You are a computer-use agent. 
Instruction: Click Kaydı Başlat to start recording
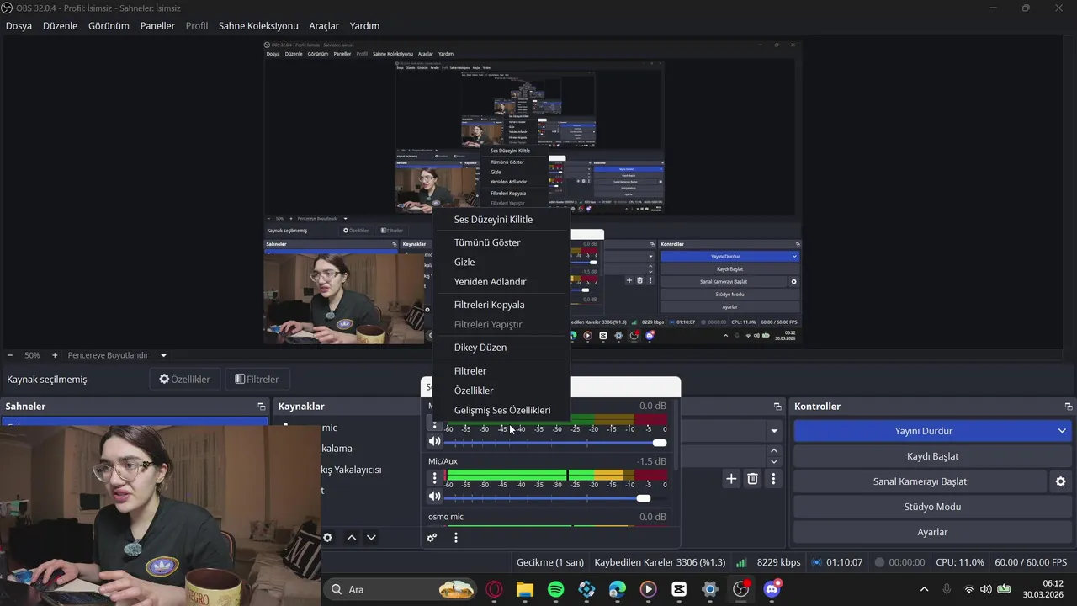[x=932, y=456]
